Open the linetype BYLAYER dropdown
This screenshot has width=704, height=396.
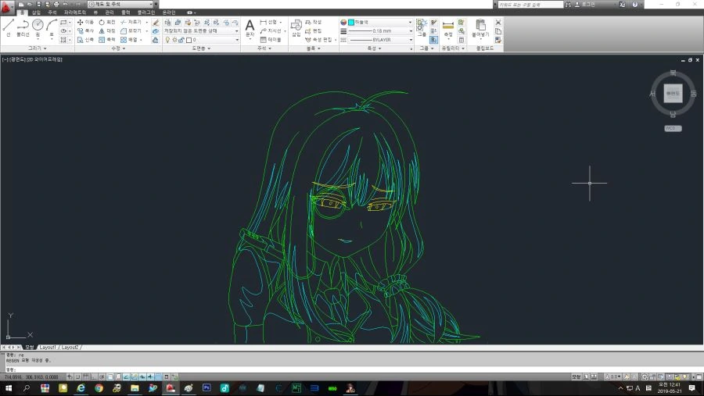380,40
